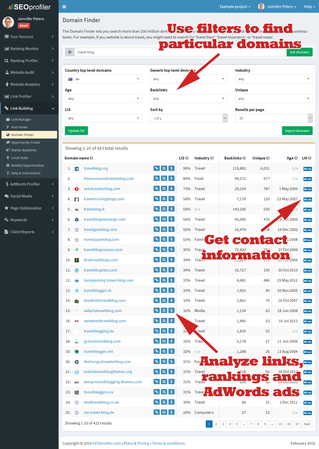Click the dollar icon for travelblogger.ch
The height and width of the screenshot is (449, 319).
(171, 290)
